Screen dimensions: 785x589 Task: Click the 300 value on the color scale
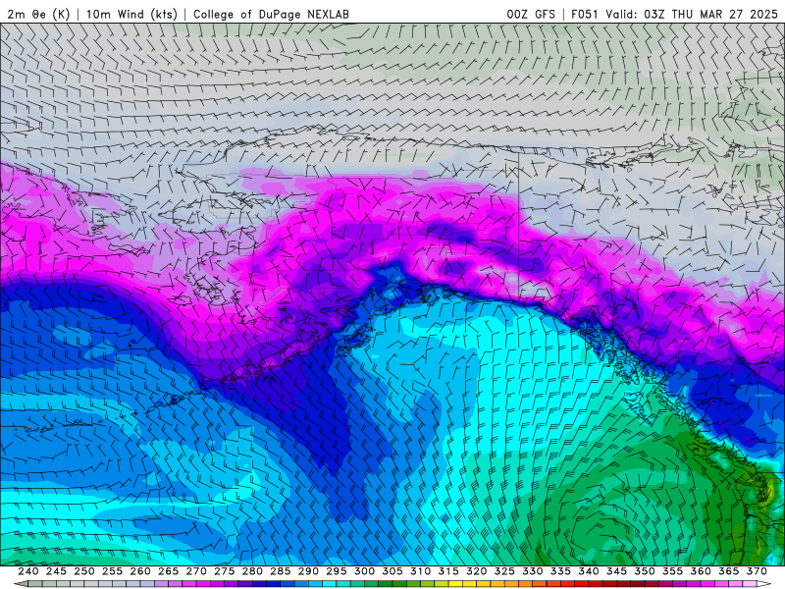pos(364,571)
